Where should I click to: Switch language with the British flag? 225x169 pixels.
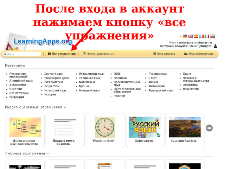191,36
